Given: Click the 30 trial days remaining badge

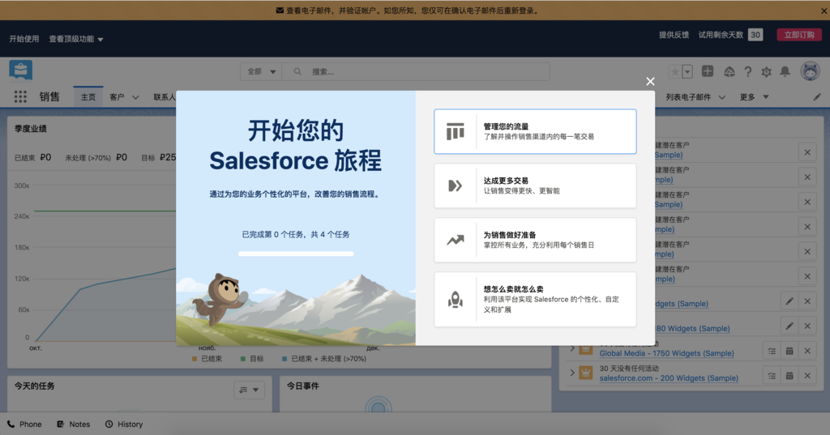Looking at the screenshot, I should [755, 35].
